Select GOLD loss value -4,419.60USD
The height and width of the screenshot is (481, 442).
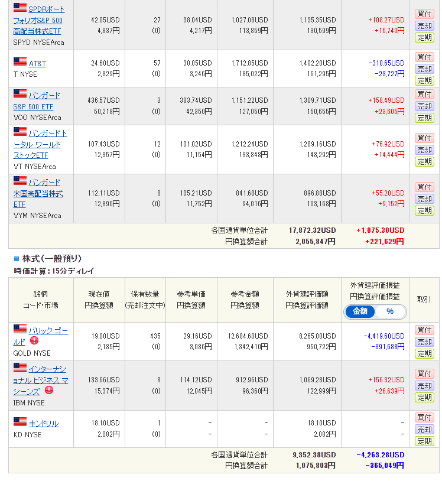tap(384, 336)
